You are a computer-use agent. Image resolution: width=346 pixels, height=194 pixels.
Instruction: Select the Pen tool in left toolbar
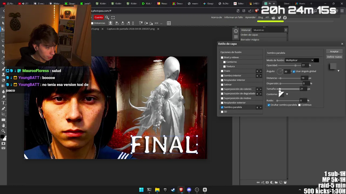[3, 109]
